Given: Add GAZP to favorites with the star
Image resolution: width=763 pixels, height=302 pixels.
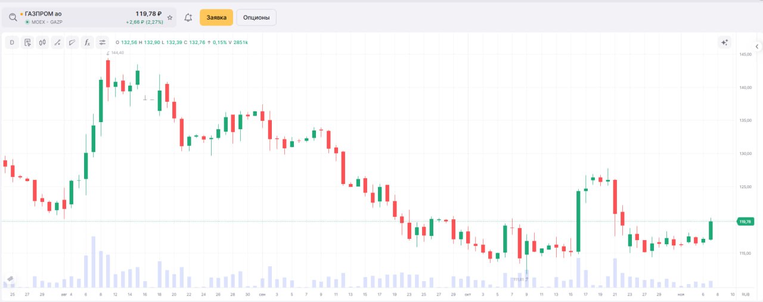Looking at the screenshot, I should pyautogui.click(x=170, y=18).
